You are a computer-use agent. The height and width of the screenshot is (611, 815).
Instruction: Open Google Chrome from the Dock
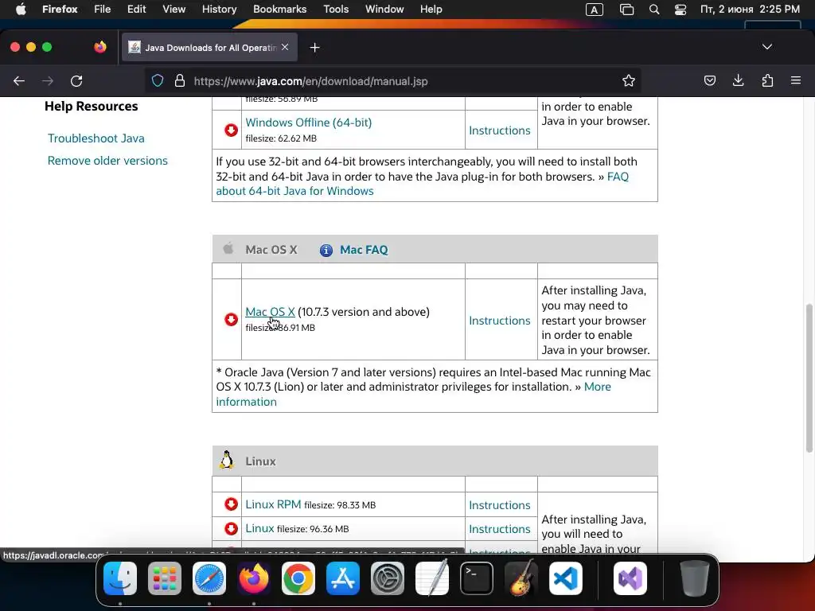pyautogui.click(x=298, y=578)
